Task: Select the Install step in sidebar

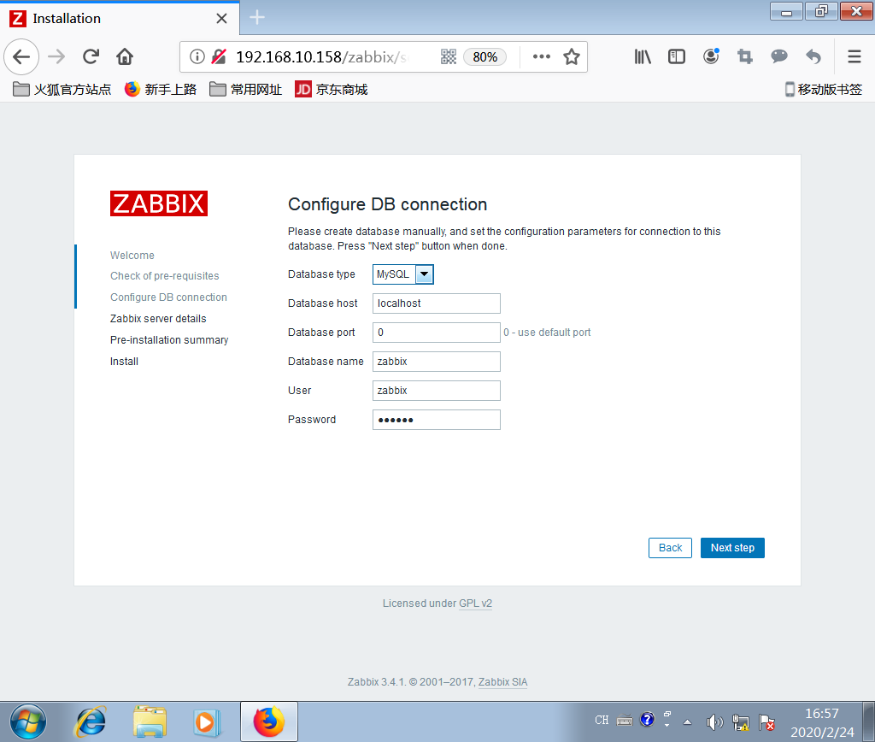Action: [124, 362]
